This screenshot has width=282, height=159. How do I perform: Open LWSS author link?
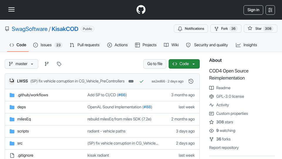point(23,81)
